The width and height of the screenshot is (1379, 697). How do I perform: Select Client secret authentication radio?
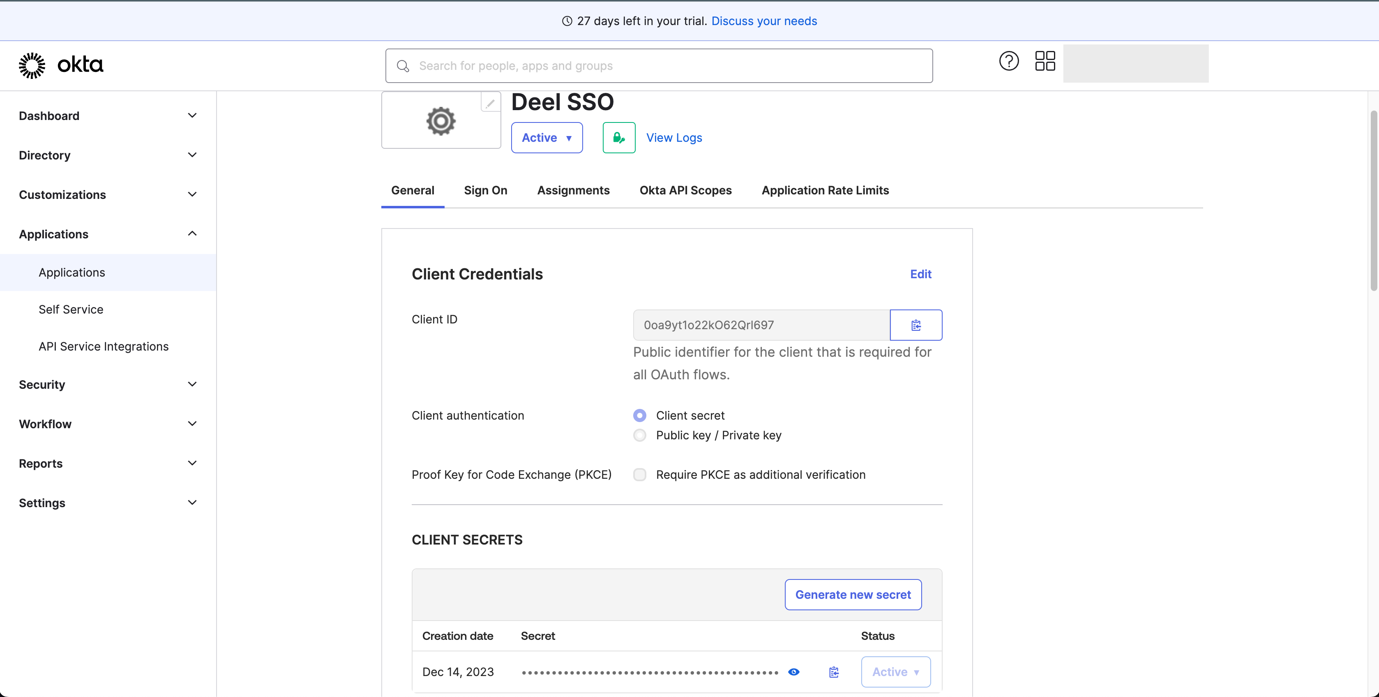point(639,415)
